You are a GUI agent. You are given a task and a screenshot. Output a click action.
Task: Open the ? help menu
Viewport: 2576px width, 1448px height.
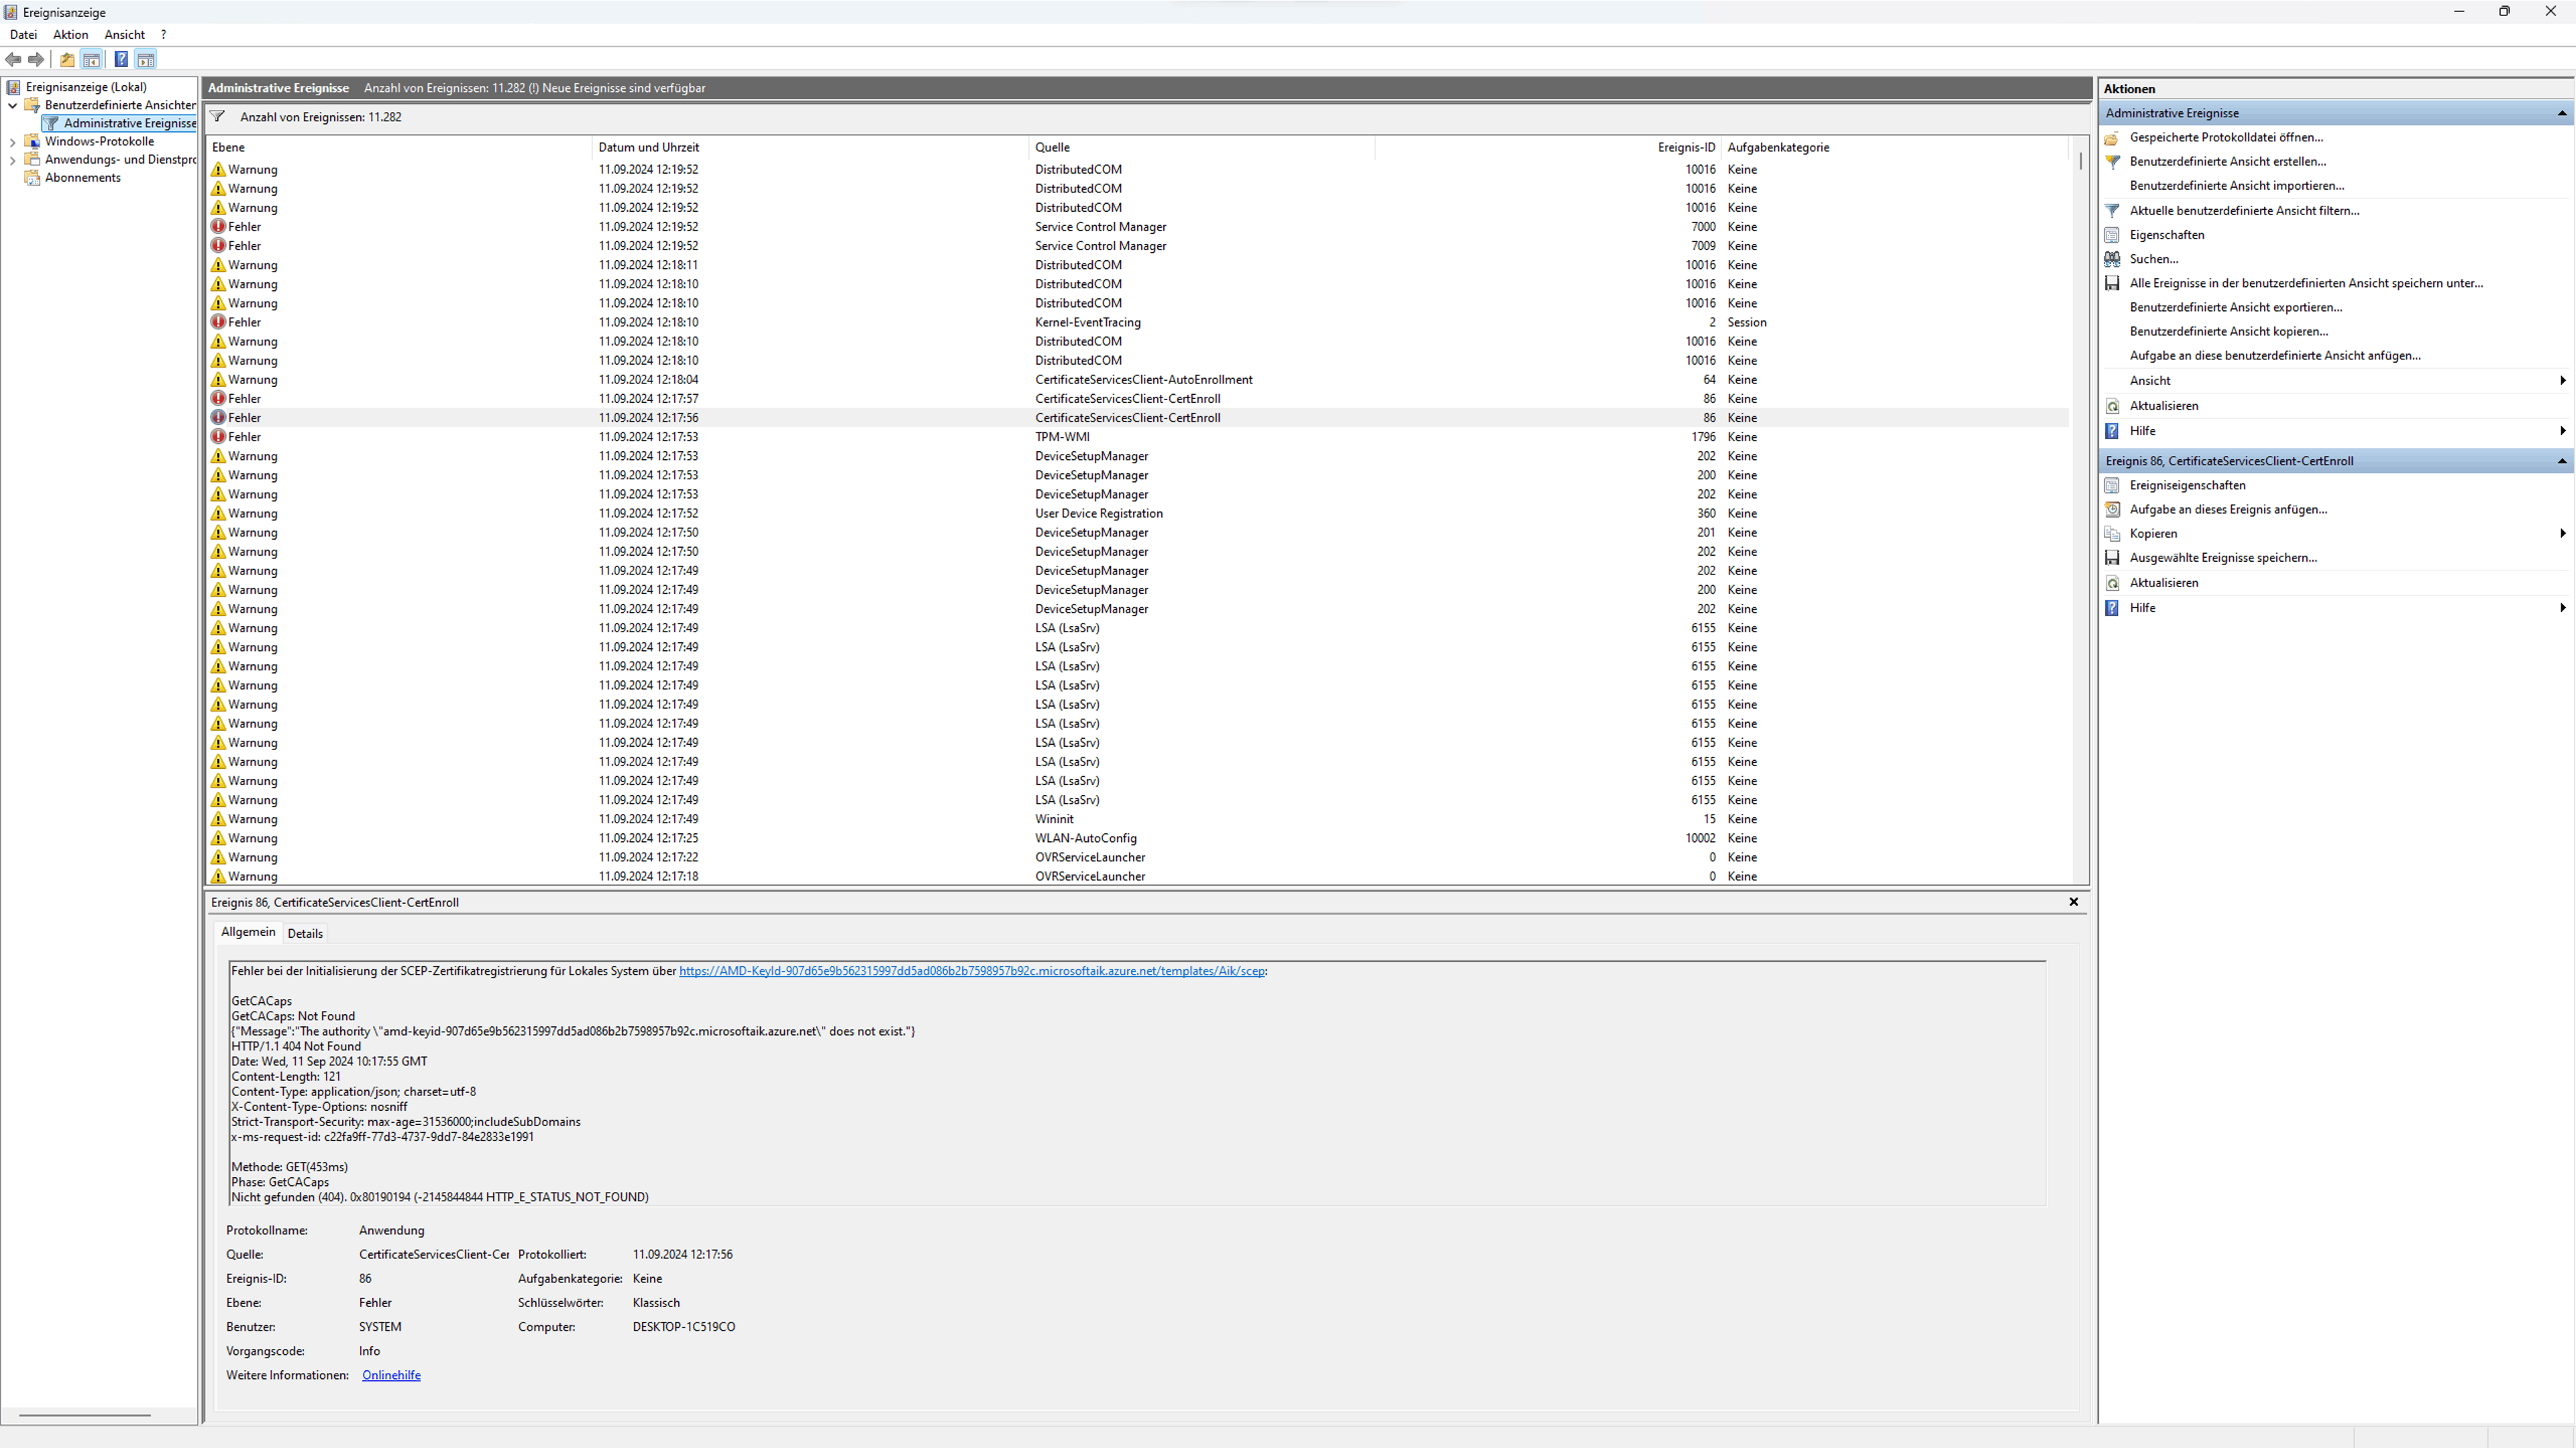[x=163, y=35]
